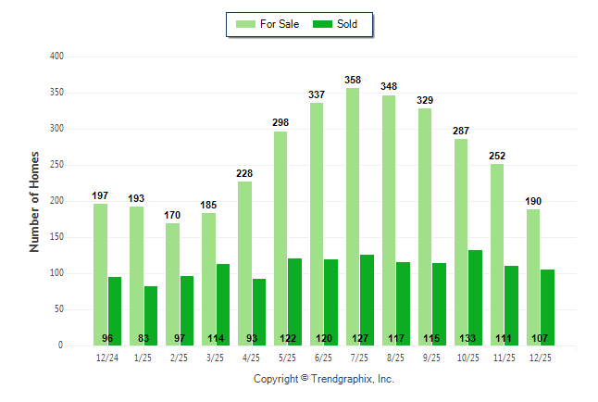
Task: Click the 2/25 For Sale bar
Action: [x=172, y=283]
